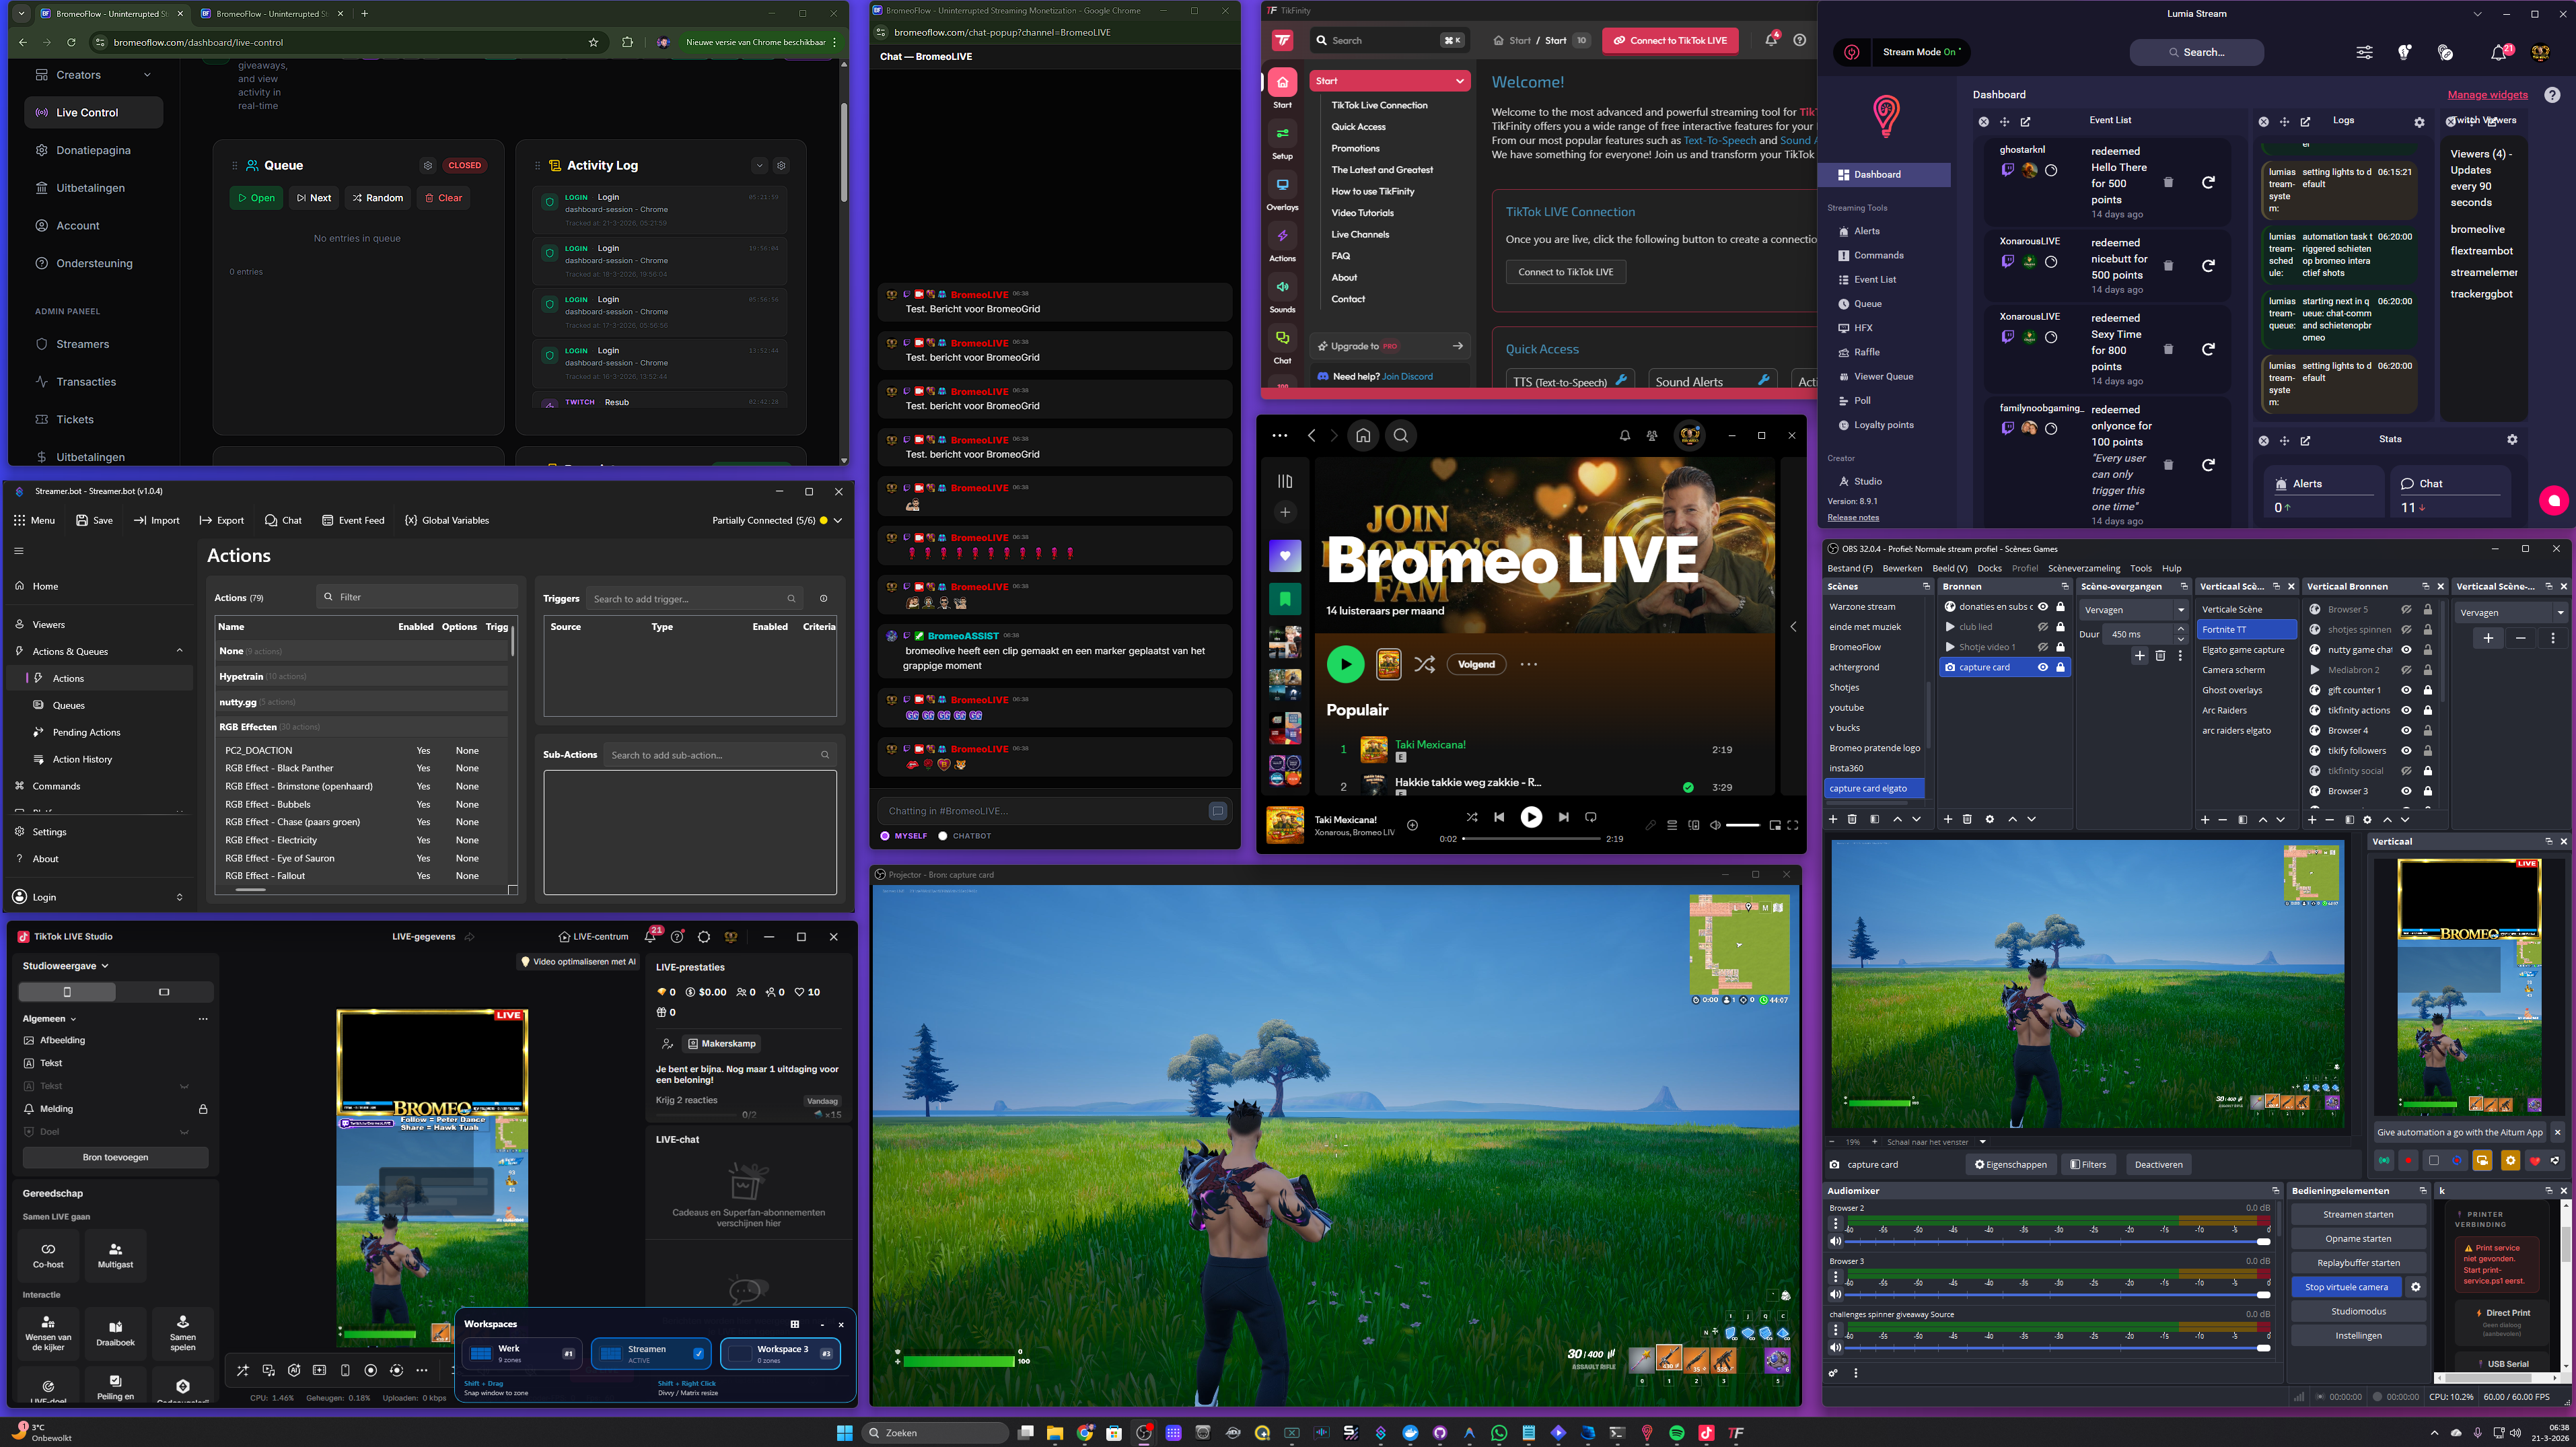Screen dimensions: 2576x1447
Task: Open Manage widgets in Lumia Stream dashboard
Action: 2487,94
